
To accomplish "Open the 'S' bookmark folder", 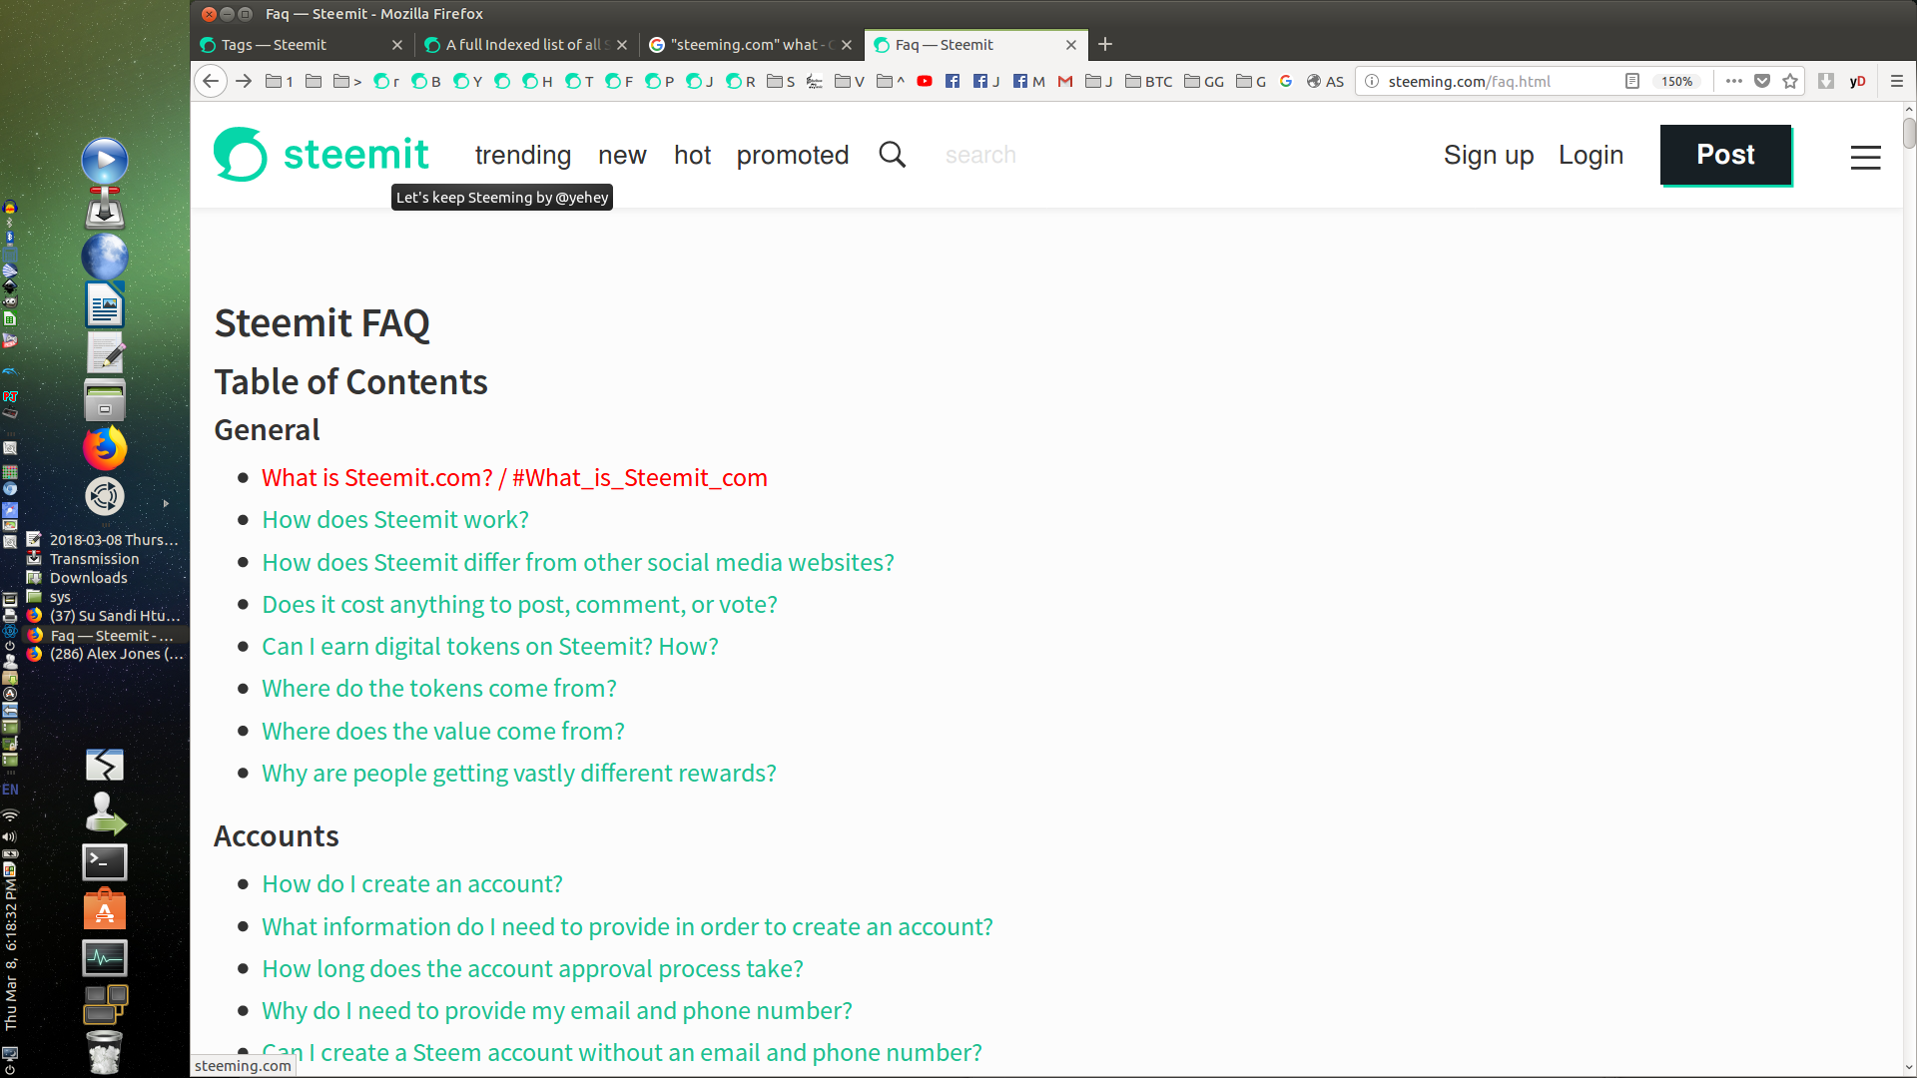I will [x=781, y=81].
